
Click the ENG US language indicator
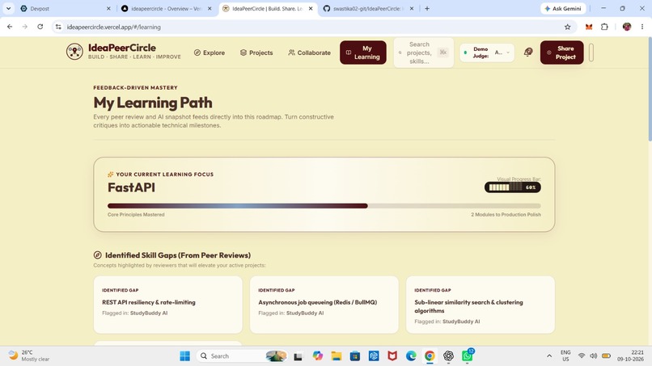(565, 355)
